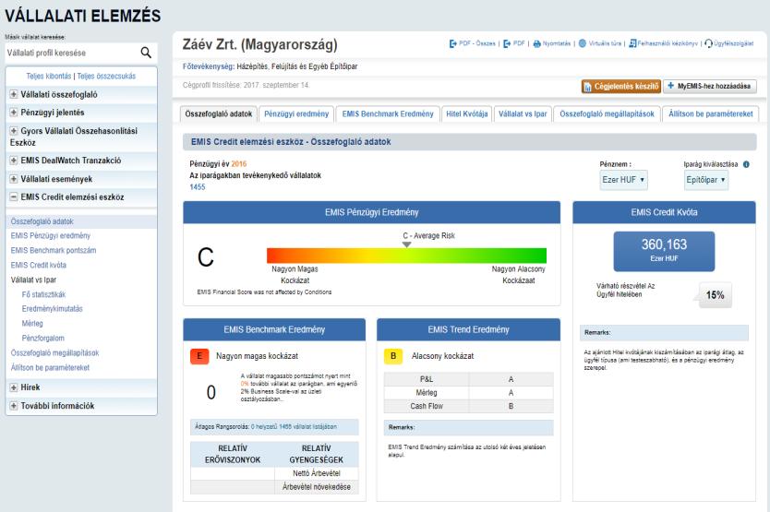770x512 pixels.
Task: Click the Átlagos Rangsorolás ranking text
Action: click(265, 427)
